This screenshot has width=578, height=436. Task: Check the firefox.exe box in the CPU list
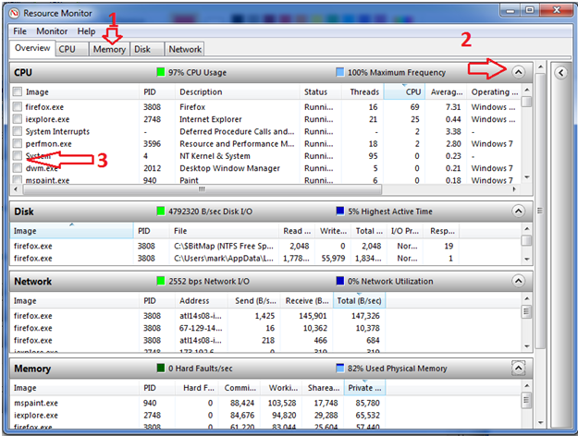tap(18, 106)
